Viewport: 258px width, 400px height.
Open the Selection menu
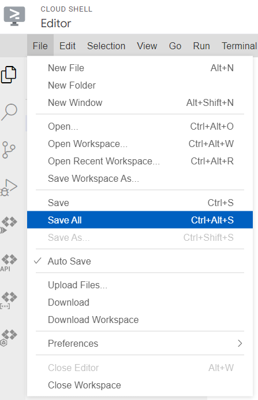click(106, 46)
